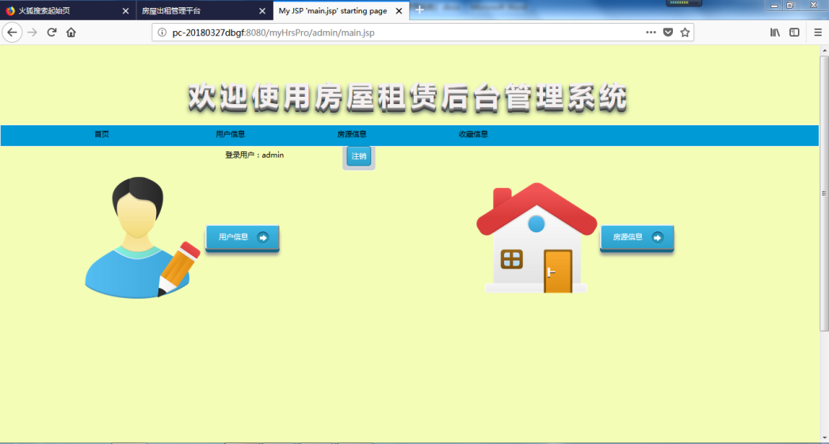Open the Firefox home page icon
The image size is (829, 444).
pos(71,33)
